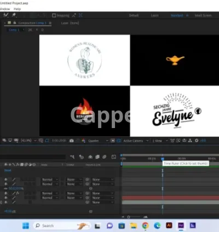Image resolution: width=219 pixels, height=232 pixels.
Task: Click the reset exposure icon
Action: coord(197,141)
